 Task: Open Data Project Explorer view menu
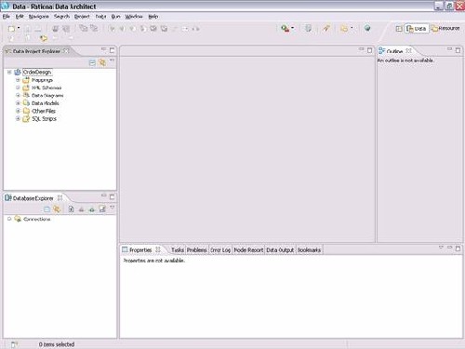(x=112, y=60)
